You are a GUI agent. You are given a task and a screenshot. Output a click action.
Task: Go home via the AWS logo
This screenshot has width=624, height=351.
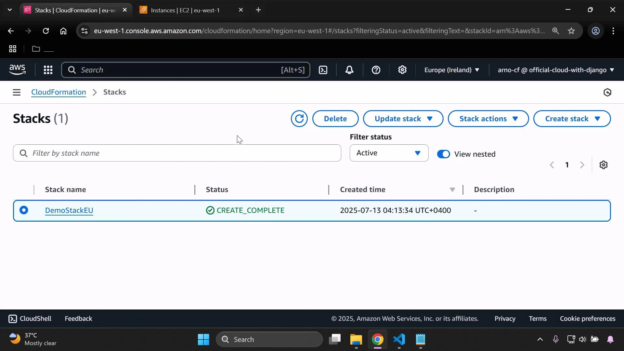pos(17,70)
